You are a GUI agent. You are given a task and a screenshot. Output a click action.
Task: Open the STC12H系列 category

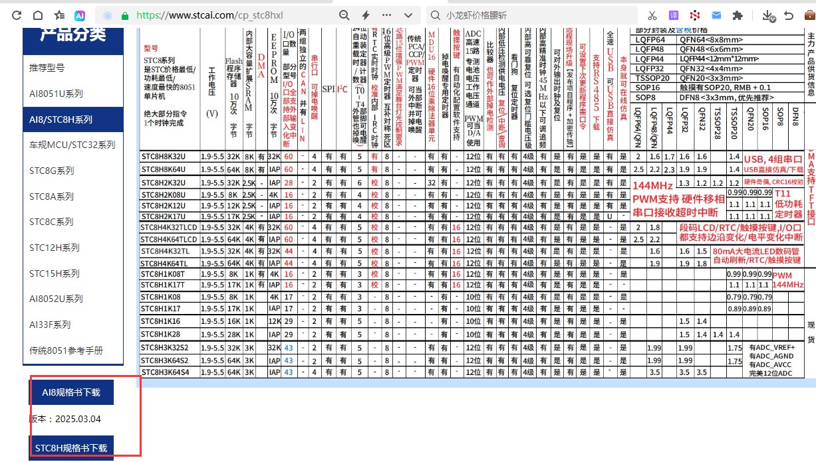point(73,248)
